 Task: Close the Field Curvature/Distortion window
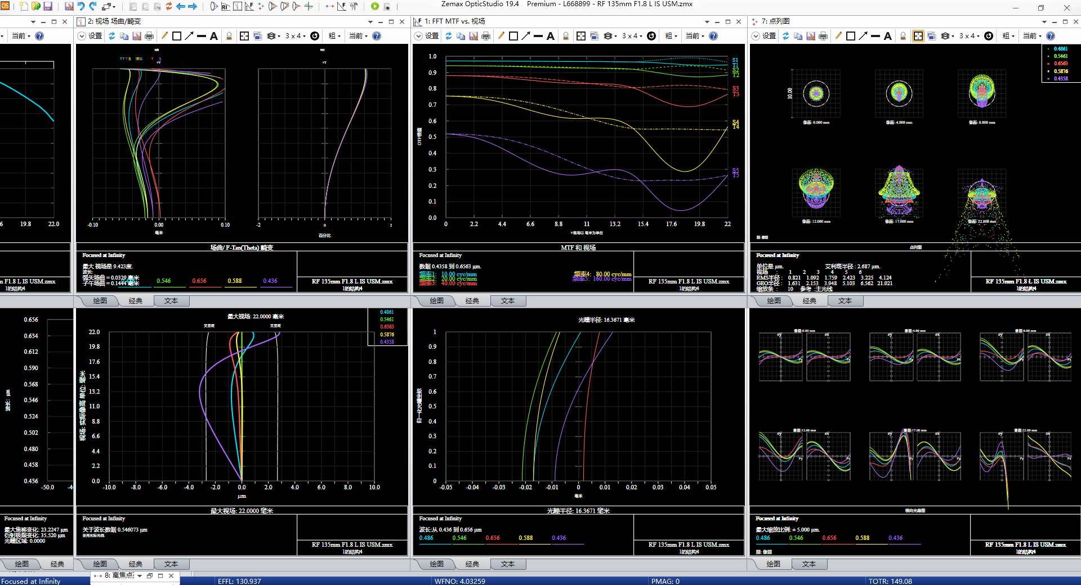(x=402, y=21)
